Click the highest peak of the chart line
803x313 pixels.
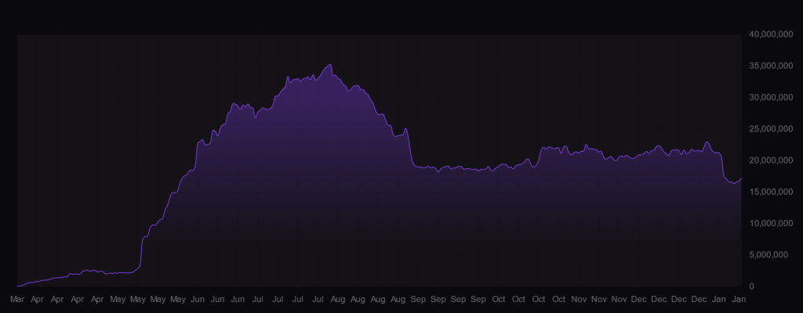click(x=330, y=65)
